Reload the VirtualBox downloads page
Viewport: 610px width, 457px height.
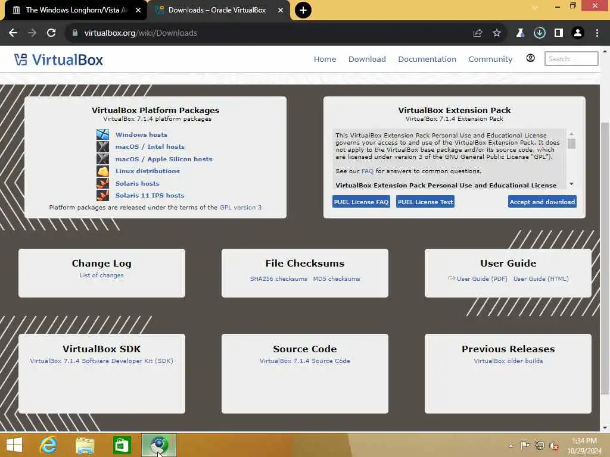51,33
